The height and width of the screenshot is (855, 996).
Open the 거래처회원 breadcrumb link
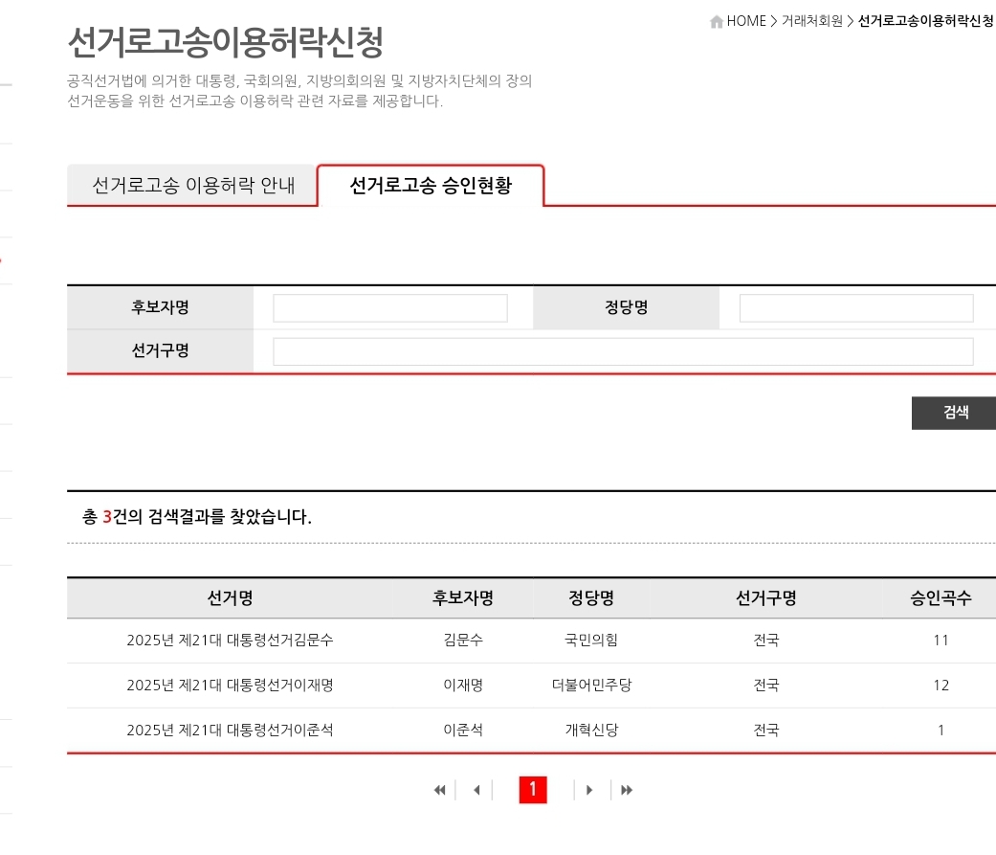[x=811, y=21]
